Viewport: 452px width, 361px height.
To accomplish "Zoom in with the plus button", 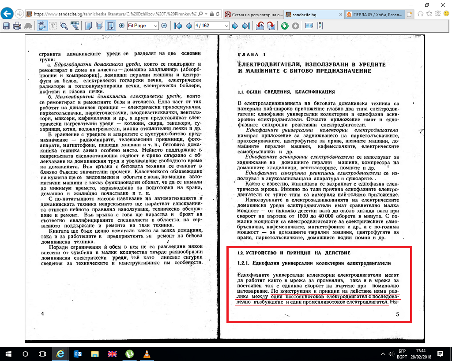I will [x=122, y=26].
